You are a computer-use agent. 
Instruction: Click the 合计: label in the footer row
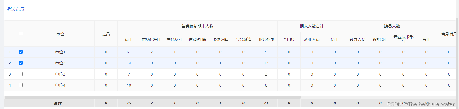(59, 103)
